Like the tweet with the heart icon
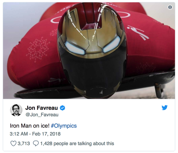Image resolution: width=178 pixels, height=153 pixels. click(13, 143)
